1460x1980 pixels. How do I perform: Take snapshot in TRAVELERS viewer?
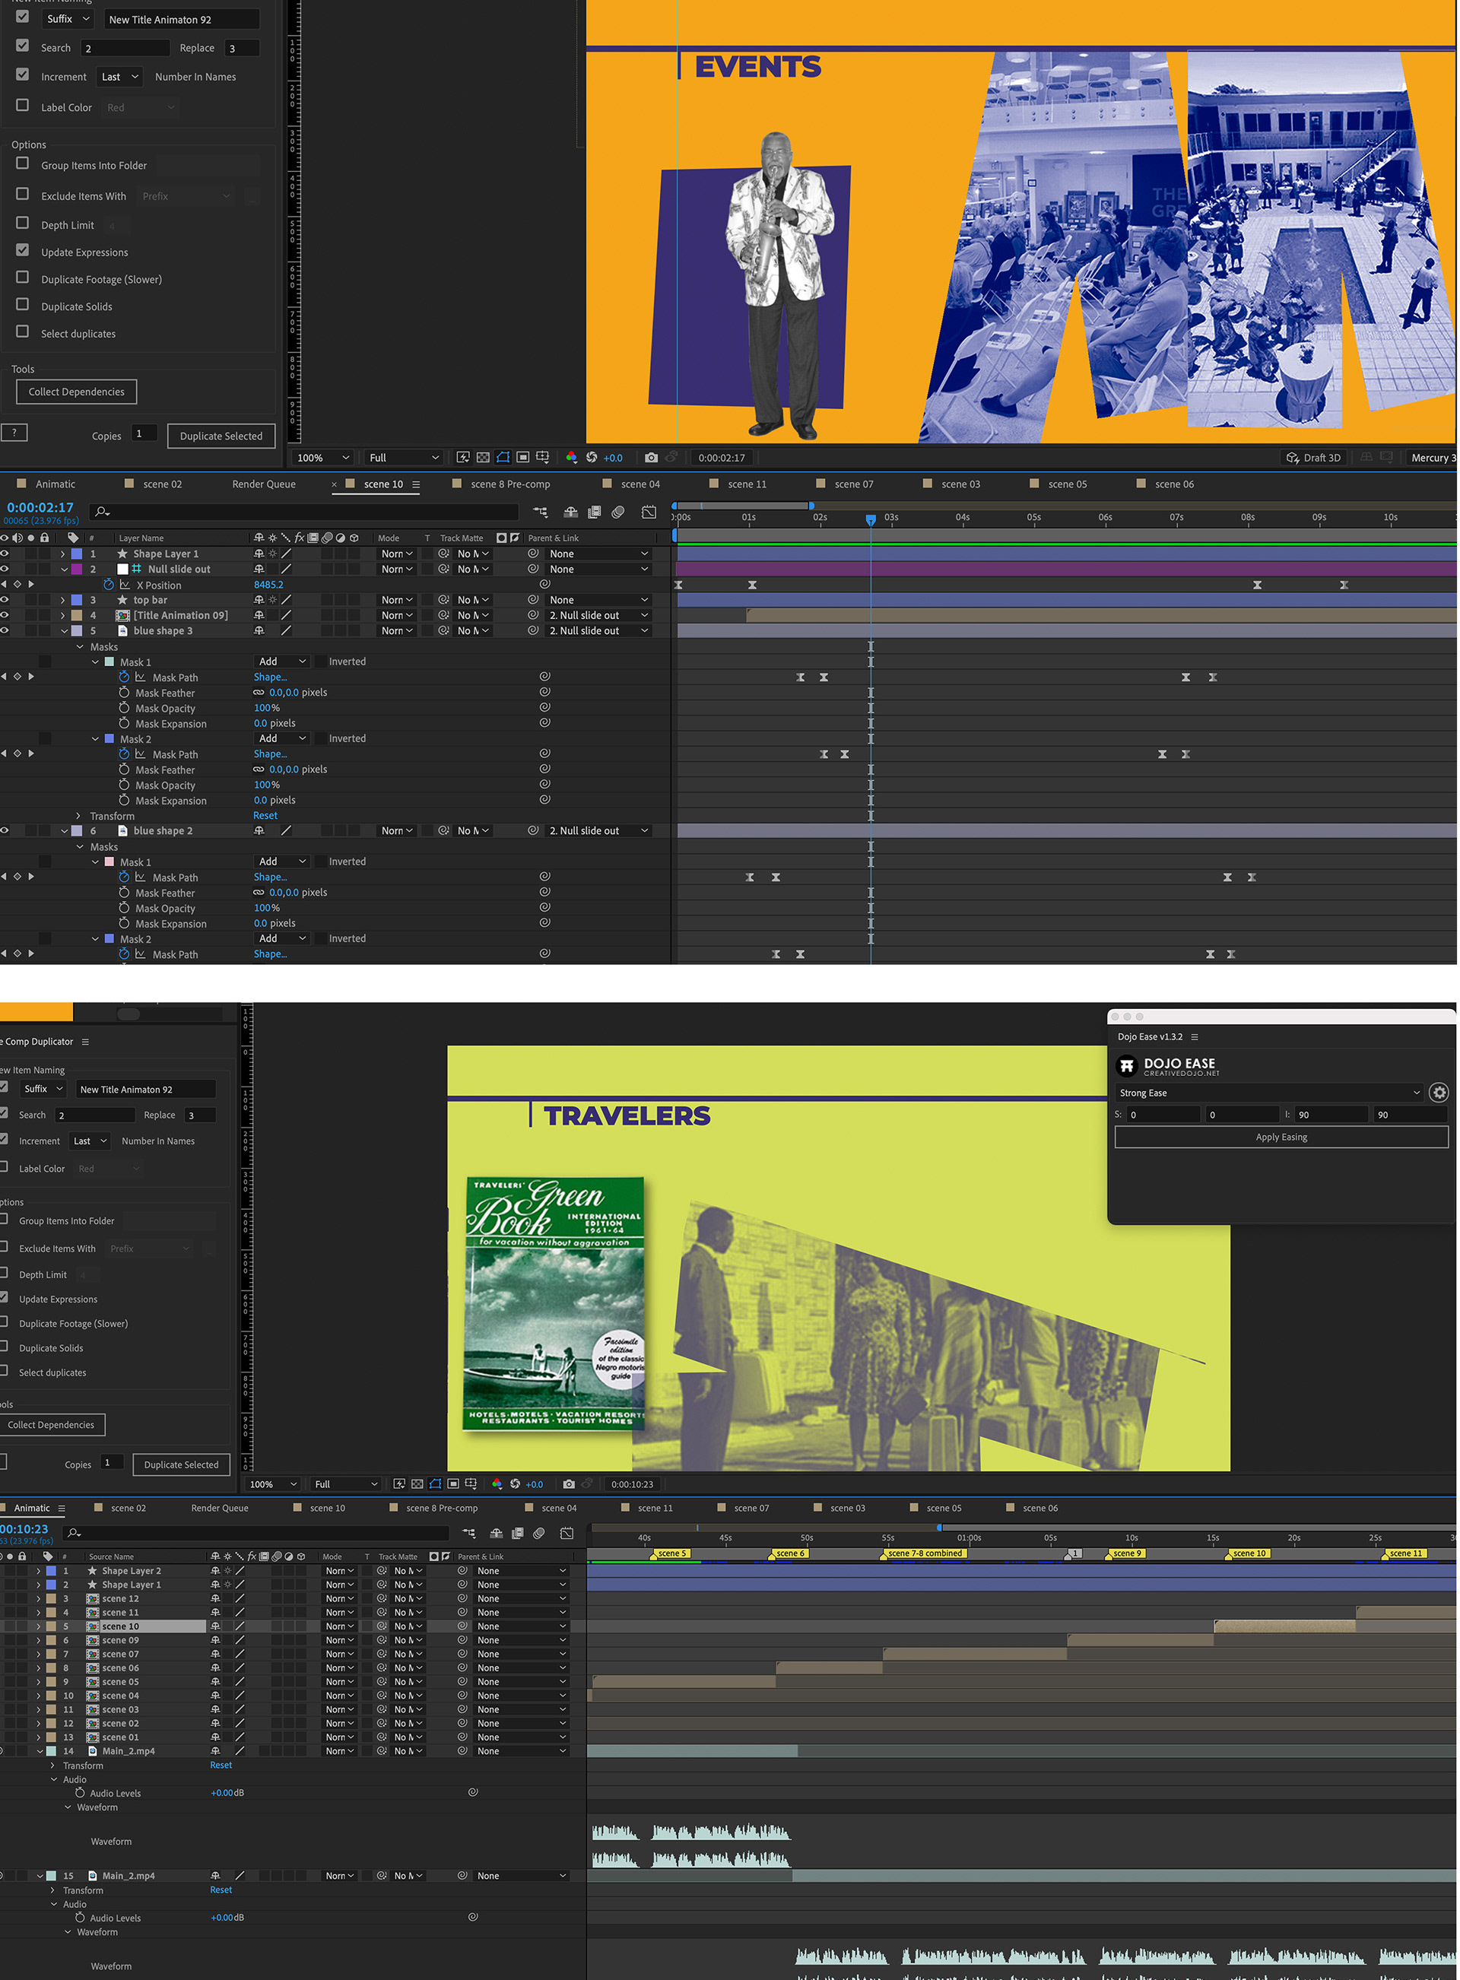point(569,1484)
